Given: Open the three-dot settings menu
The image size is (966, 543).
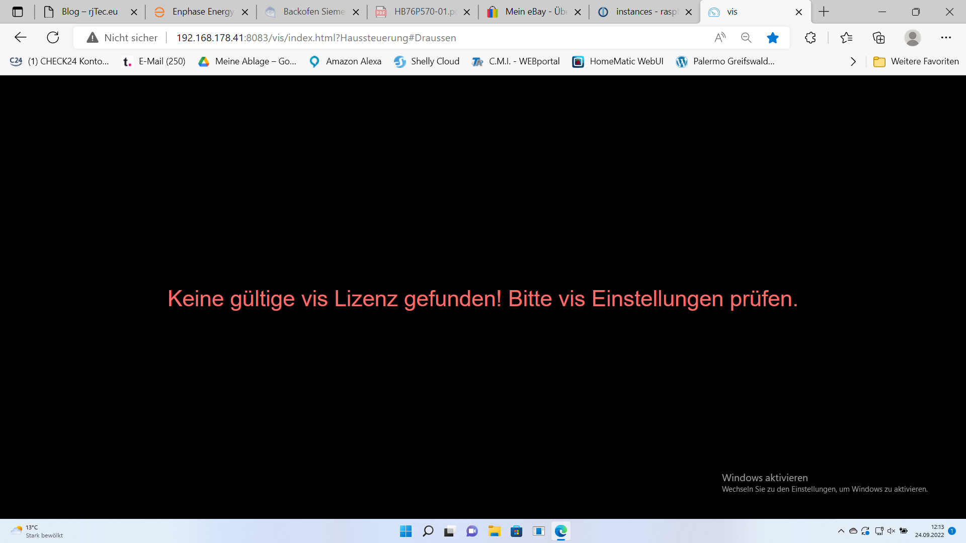Looking at the screenshot, I should (946, 38).
